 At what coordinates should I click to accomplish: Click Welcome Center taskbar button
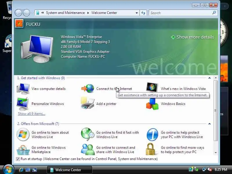tap(70, 170)
